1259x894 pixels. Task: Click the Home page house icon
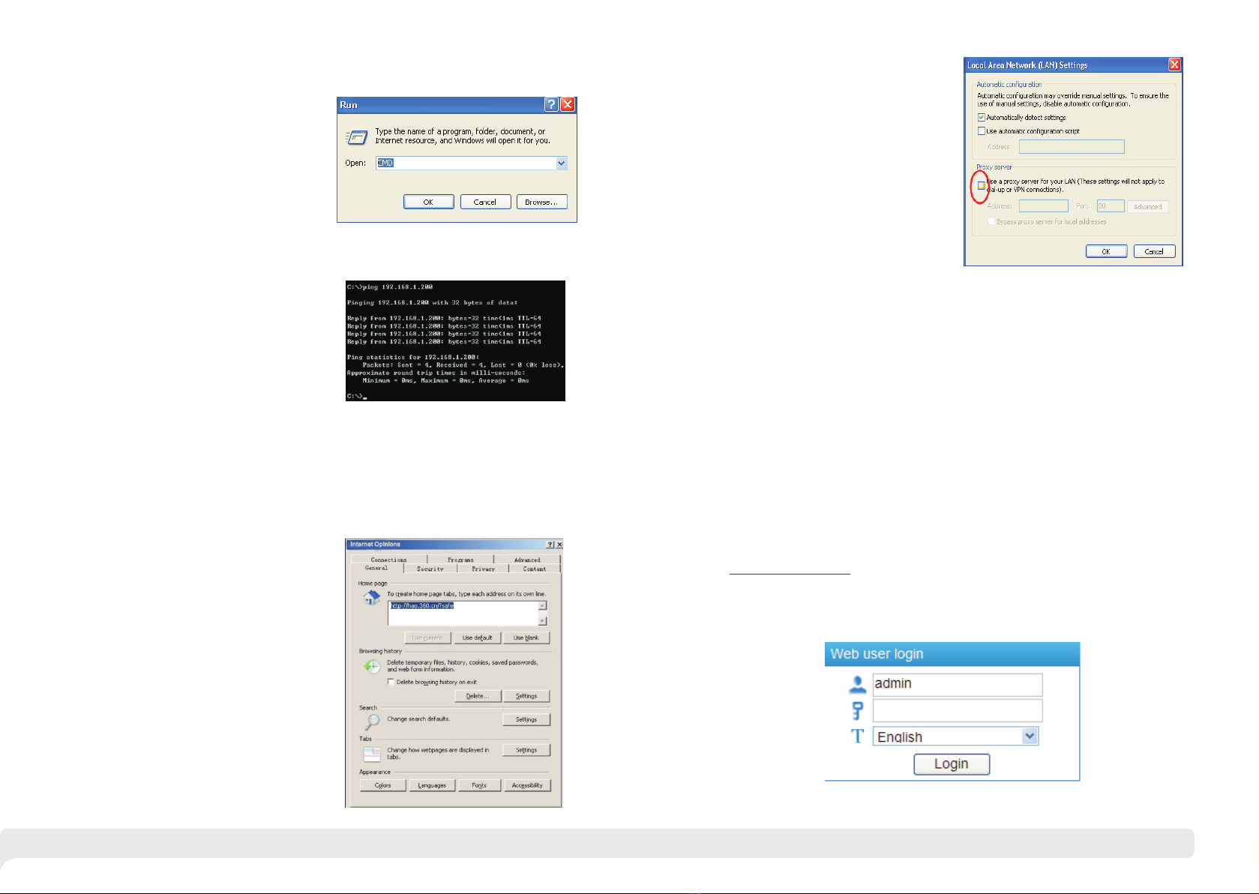tap(371, 598)
